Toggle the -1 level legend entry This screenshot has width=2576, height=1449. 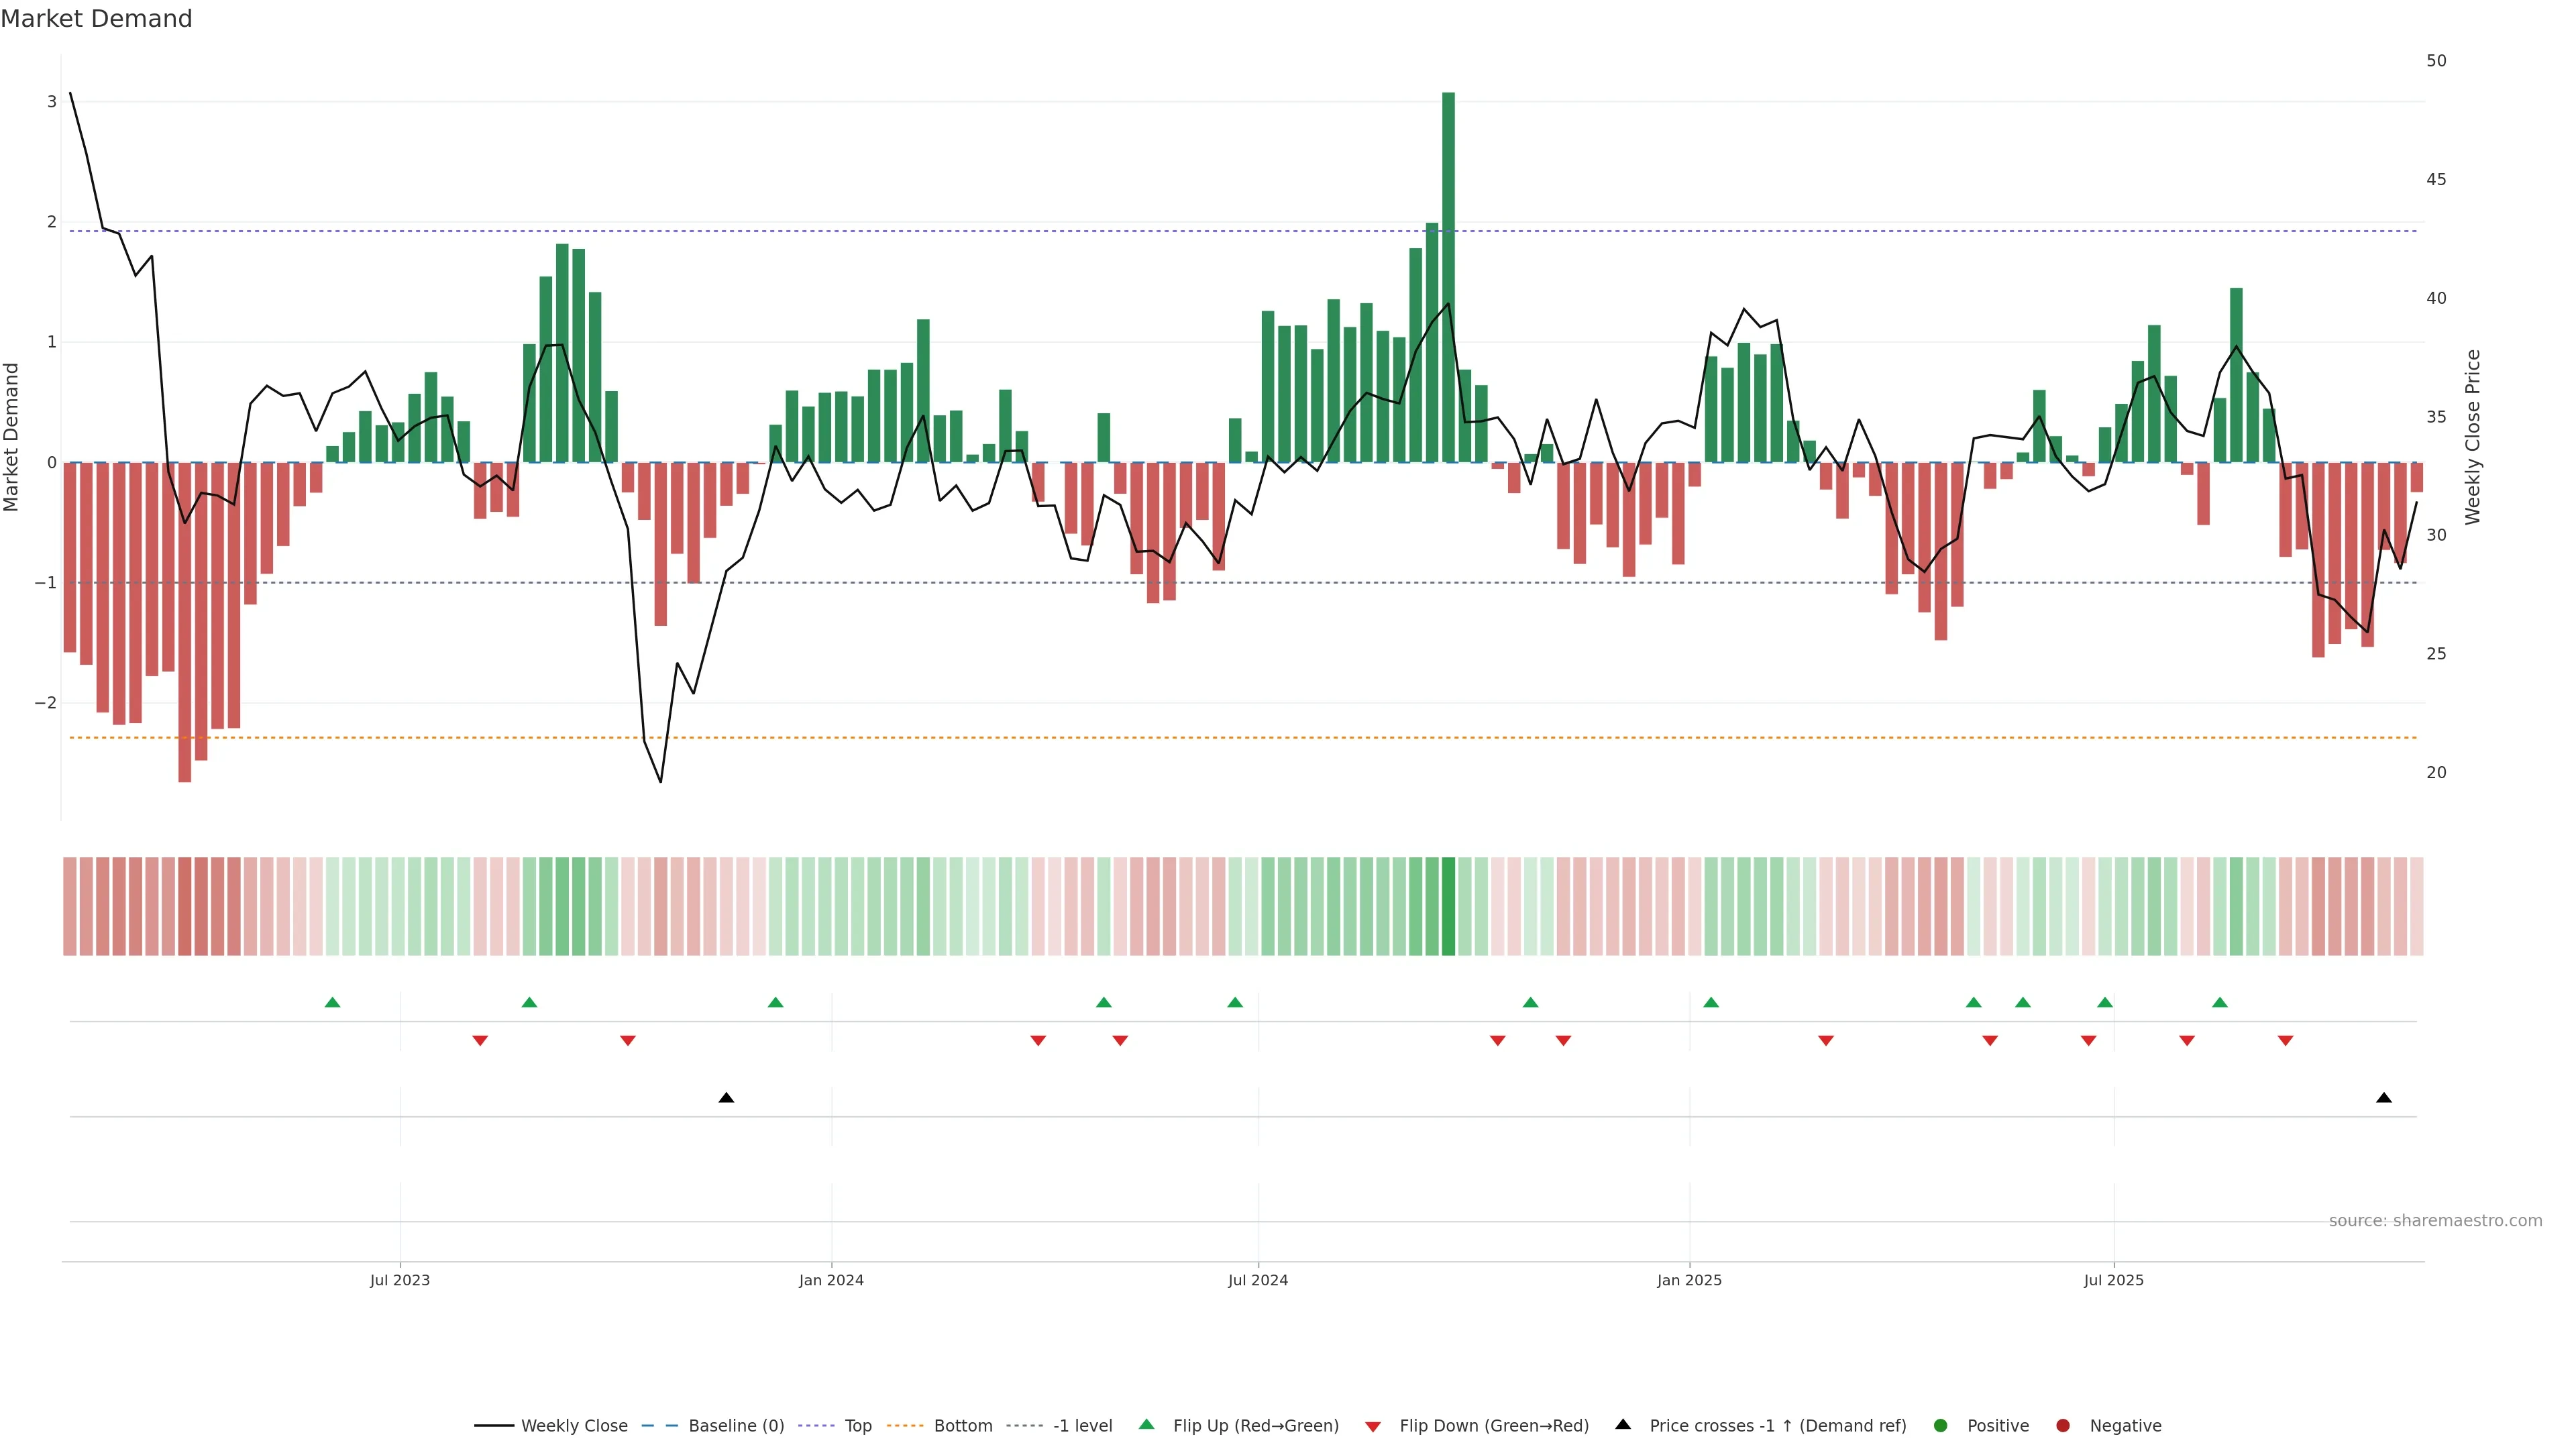[1082, 1425]
